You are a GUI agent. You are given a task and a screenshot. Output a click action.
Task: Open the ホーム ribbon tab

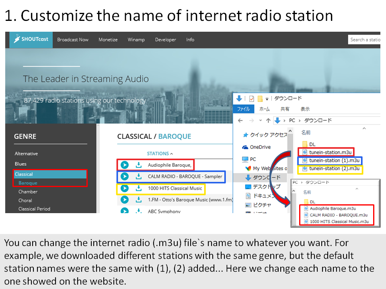tap(265, 109)
